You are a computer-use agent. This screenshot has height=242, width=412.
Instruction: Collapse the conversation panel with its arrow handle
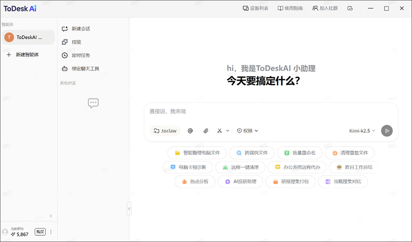(x=129, y=209)
